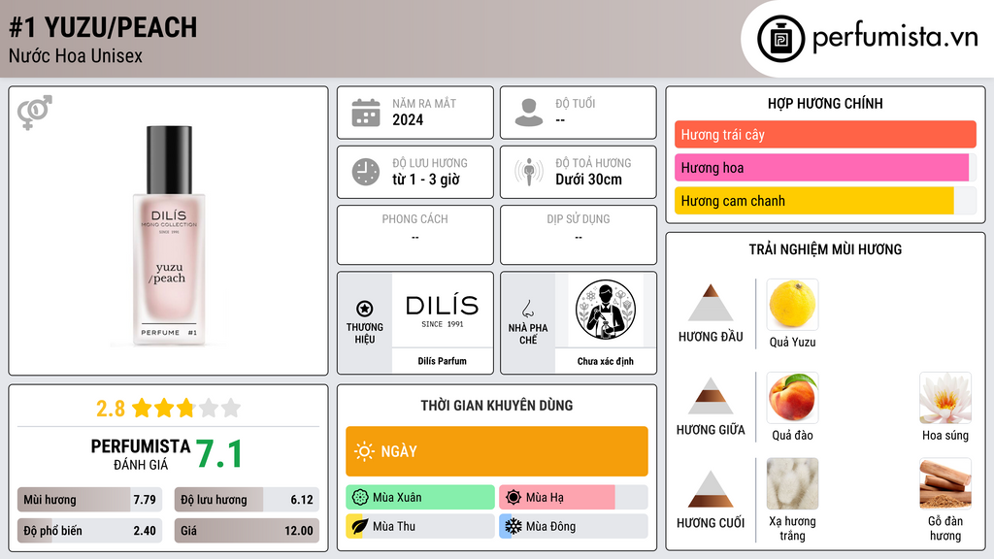
Task: Click the Trải nghiệm mùi hương heading
Action: coord(825,249)
